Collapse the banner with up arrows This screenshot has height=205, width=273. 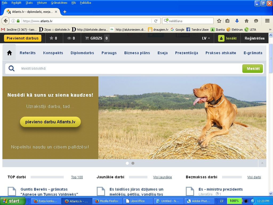point(262,163)
